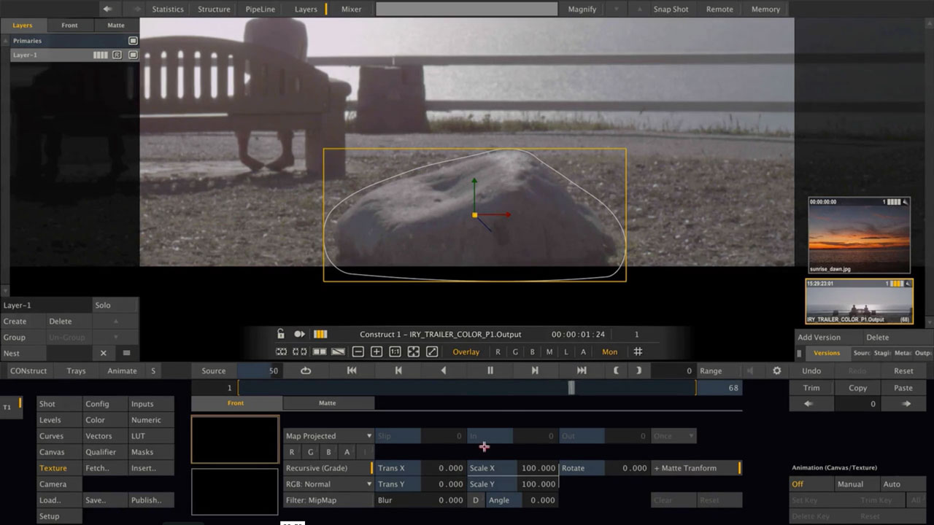Screen dimensions: 934x525
Task: Select the diagonal wipe view icon
Action: click(x=338, y=351)
